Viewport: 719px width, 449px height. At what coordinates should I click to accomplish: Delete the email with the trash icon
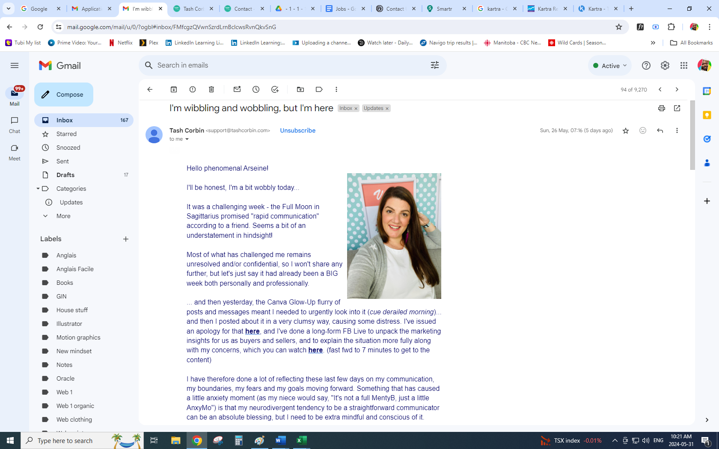(x=211, y=89)
